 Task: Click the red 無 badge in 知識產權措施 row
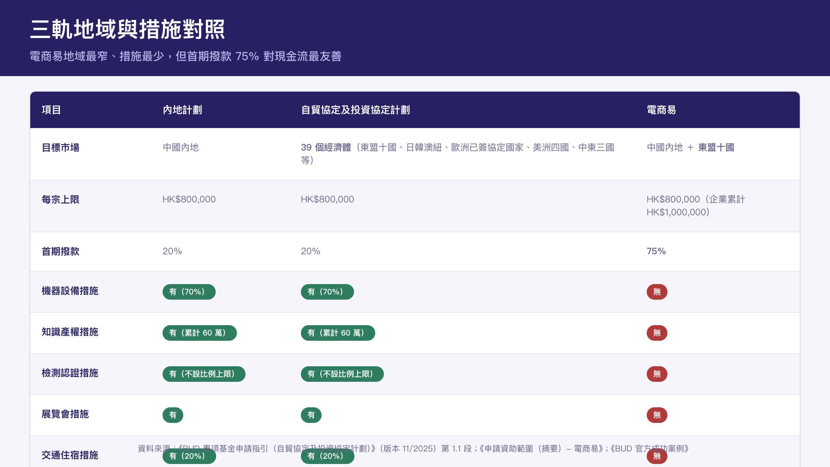[657, 333]
